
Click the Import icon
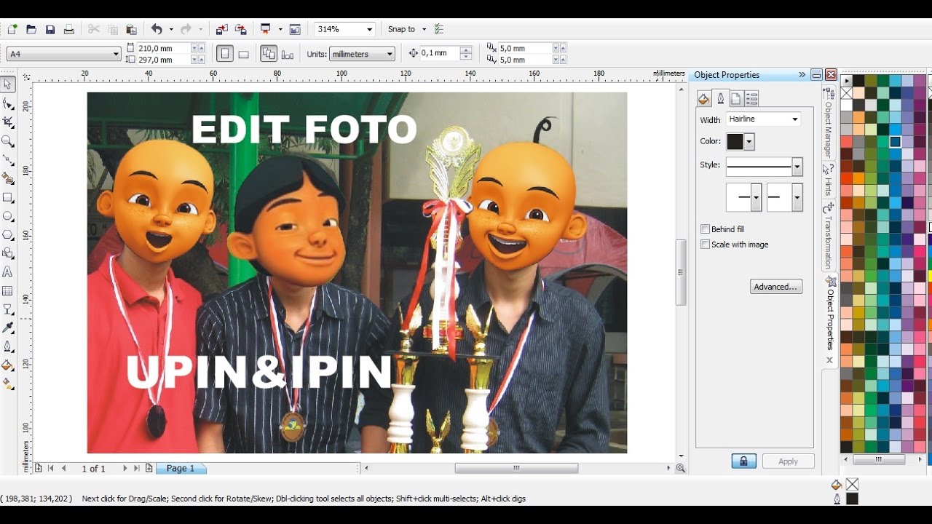(221, 29)
